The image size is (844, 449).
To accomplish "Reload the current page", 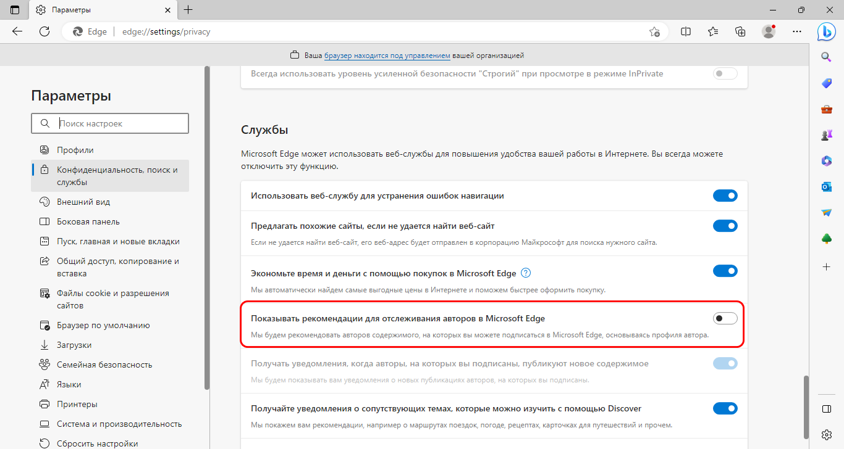I will 44,31.
